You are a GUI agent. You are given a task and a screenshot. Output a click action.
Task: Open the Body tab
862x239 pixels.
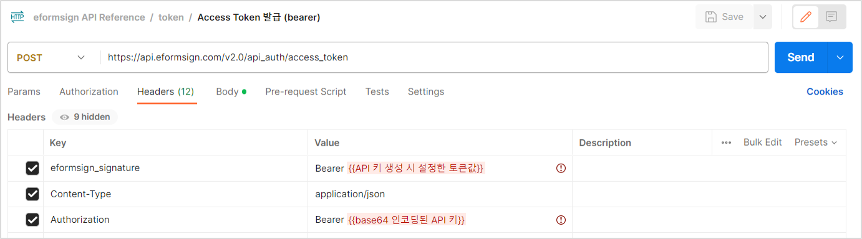point(231,91)
